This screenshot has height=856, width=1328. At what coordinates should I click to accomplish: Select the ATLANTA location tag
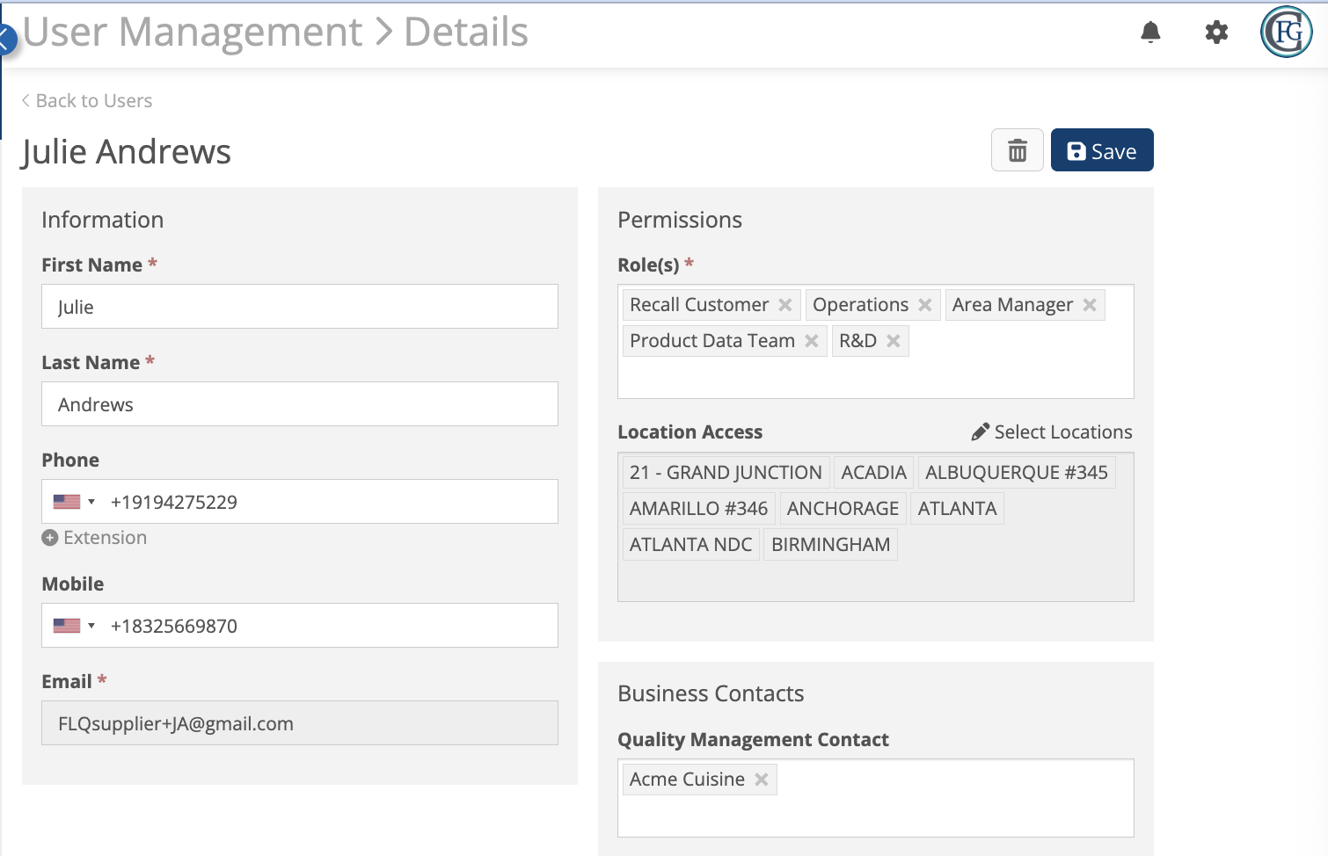pos(957,509)
